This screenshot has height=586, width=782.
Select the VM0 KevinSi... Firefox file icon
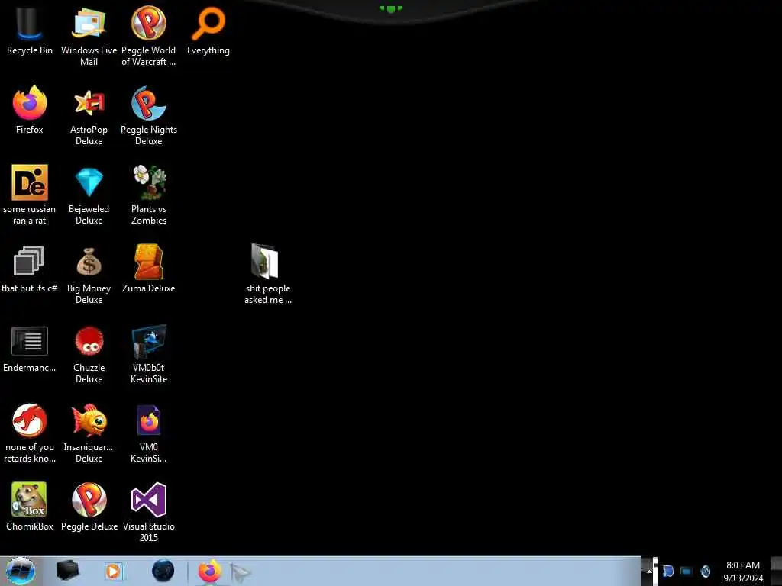pyautogui.click(x=149, y=433)
